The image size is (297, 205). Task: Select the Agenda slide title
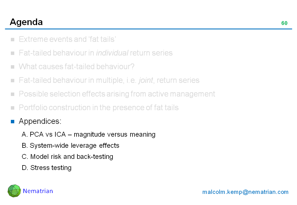[26, 22]
